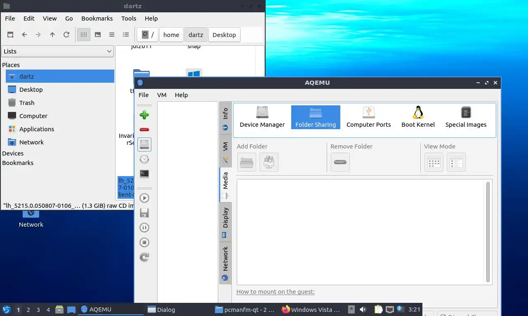Open the file manager Go menu
This screenshot has width=528, height=316.
tap(69, 18)
